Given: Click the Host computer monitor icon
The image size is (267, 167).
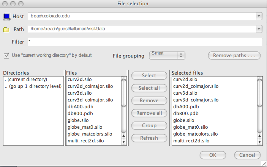Looking at the screenshot, I should pyautogui.click(x=7, y=17).
